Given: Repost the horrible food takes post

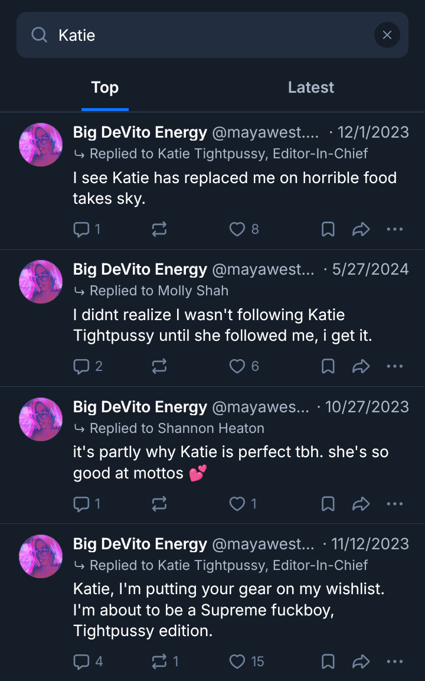Looking at the screenshot, I should click(159, 229).
